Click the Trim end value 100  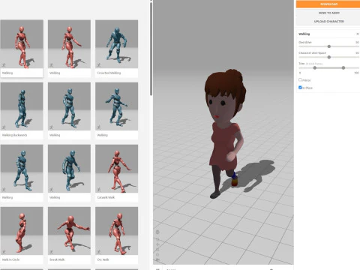coord(356,73)
